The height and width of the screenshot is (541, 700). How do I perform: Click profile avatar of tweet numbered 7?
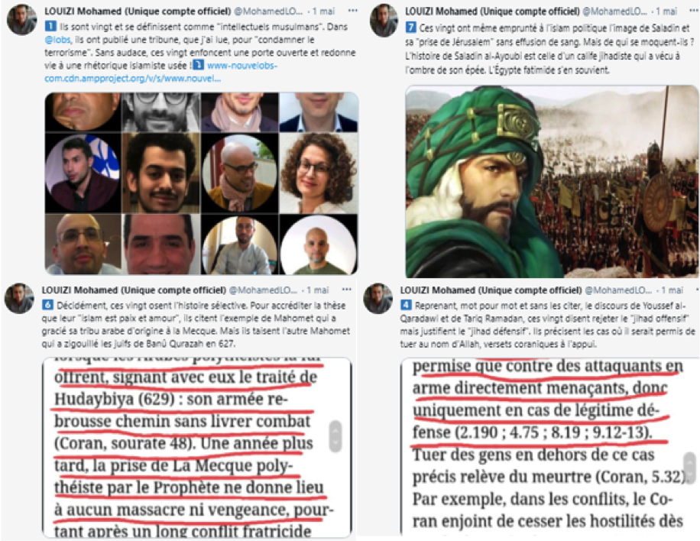coord(384,20)
